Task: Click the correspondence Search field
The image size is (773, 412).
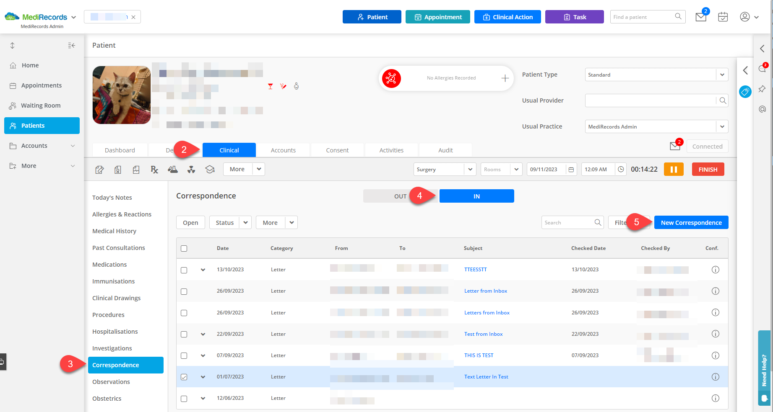Action: pyautogui.click(x=570, y=222)
